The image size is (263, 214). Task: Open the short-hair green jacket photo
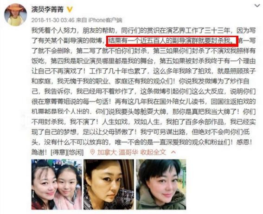click(161, 184)
